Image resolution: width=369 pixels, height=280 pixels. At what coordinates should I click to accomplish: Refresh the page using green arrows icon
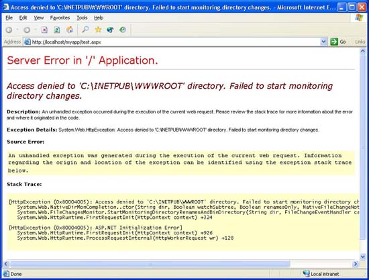coord(57,30)
